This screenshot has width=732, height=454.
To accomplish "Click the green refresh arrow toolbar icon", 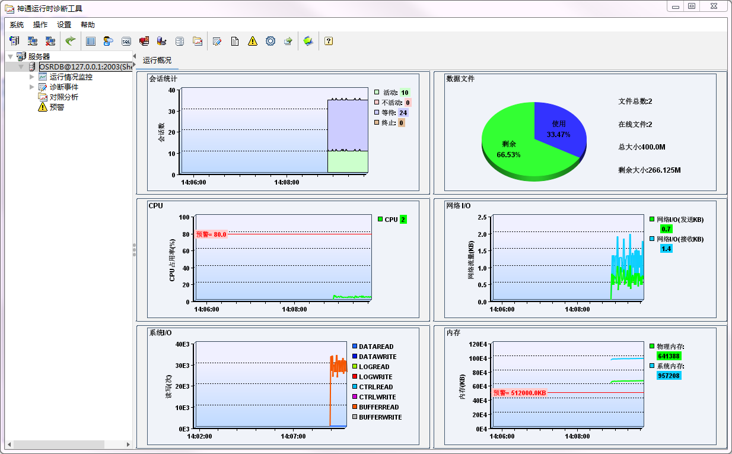I will 71,41.
